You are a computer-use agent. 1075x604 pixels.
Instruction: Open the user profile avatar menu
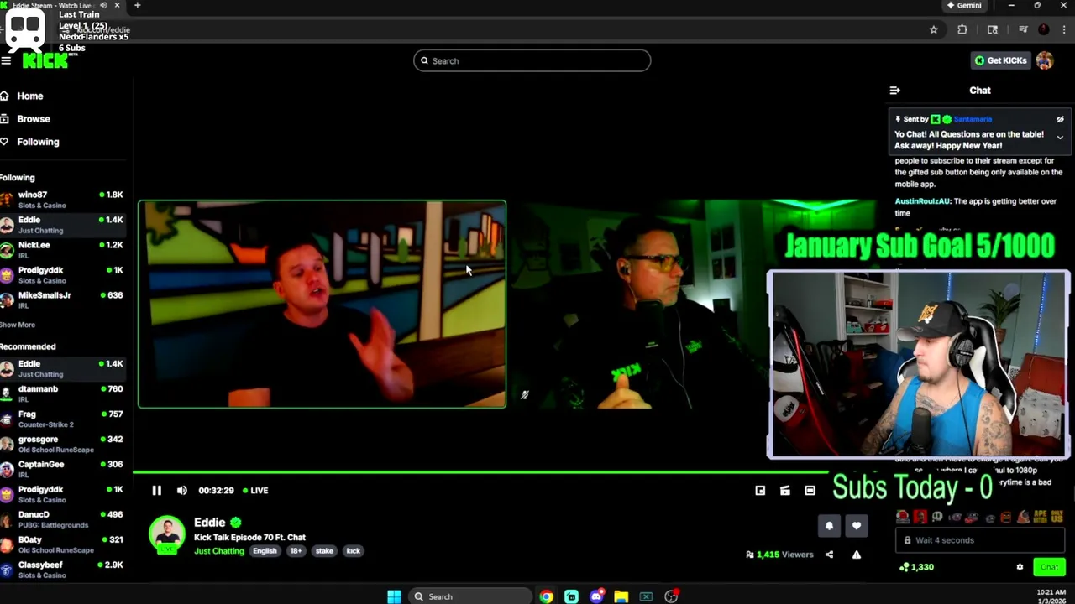click(1045, 60)
